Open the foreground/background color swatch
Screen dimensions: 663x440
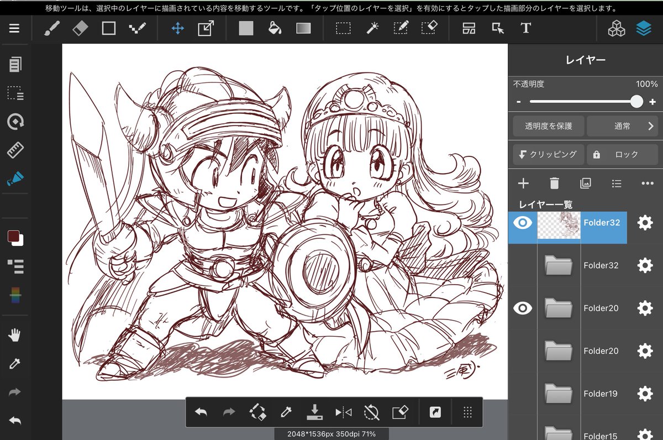coord(15,238)
